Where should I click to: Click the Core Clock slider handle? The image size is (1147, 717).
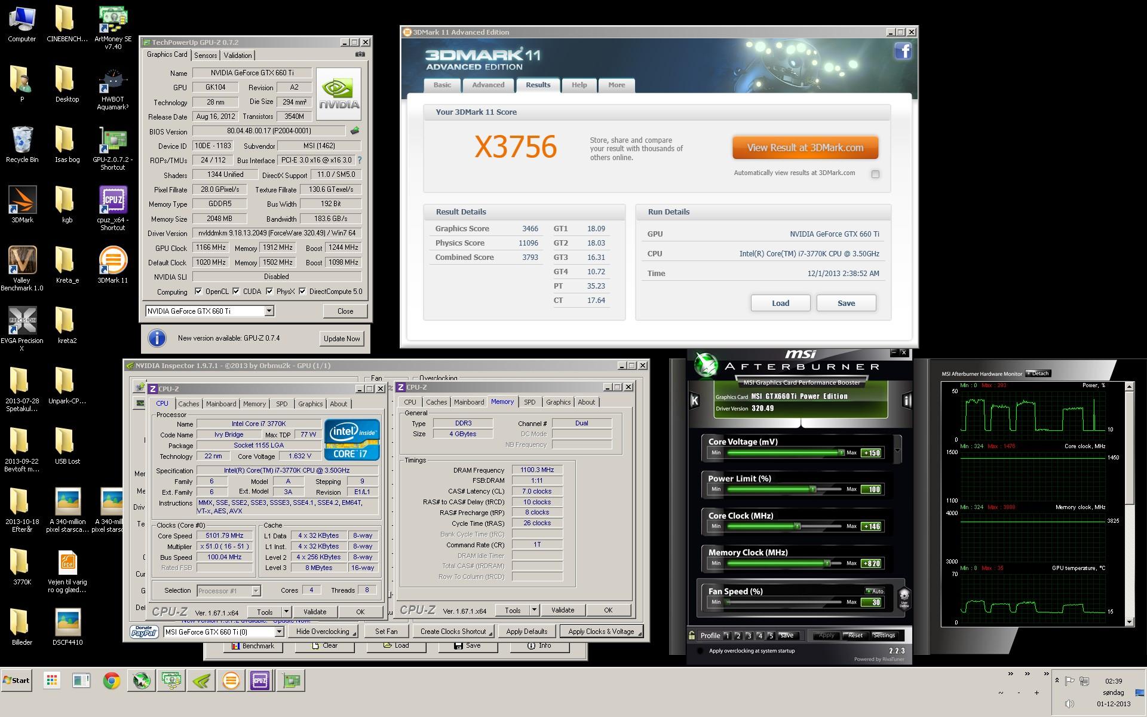[798, 526]
